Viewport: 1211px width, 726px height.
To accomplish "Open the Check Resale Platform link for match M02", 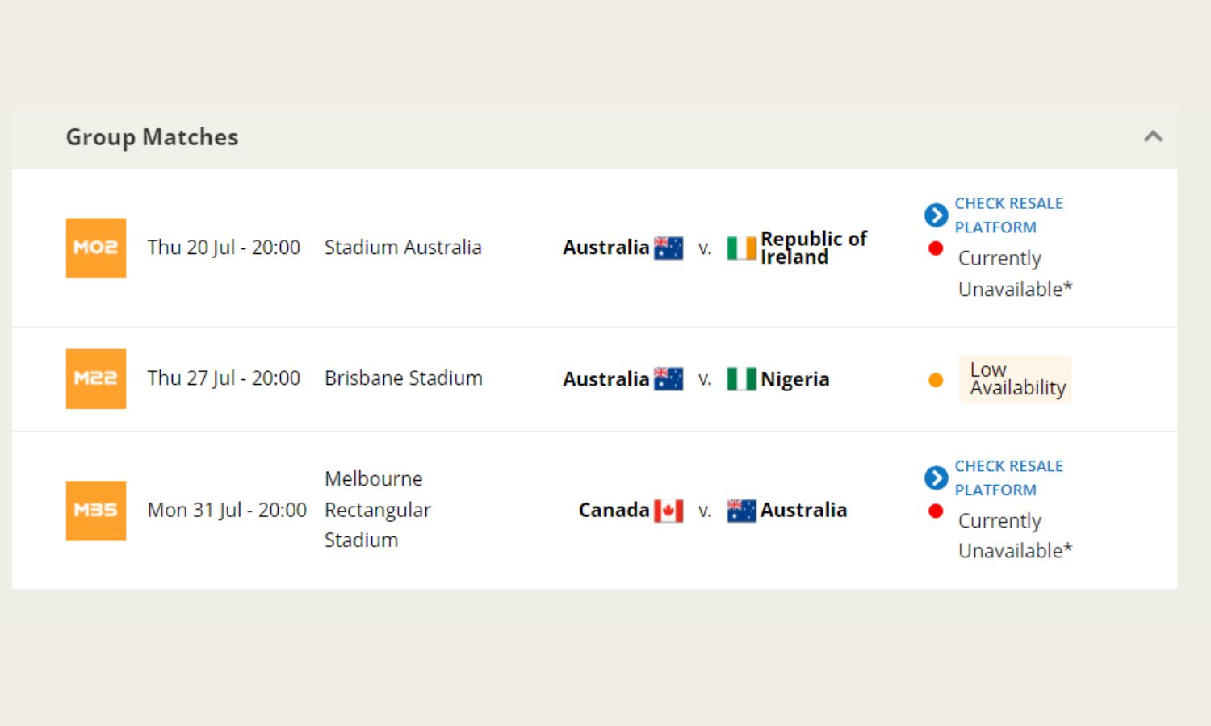I will pyautogui.click(x=1008, y=215).
